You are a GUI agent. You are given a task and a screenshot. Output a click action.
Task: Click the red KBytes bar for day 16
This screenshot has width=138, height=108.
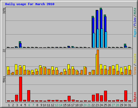click(69, 99)
